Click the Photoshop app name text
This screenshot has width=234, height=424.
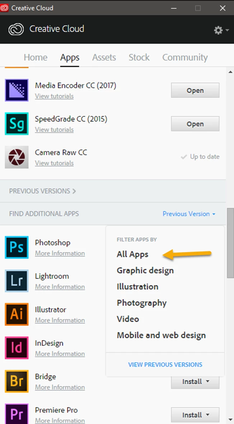click(52, 242)
